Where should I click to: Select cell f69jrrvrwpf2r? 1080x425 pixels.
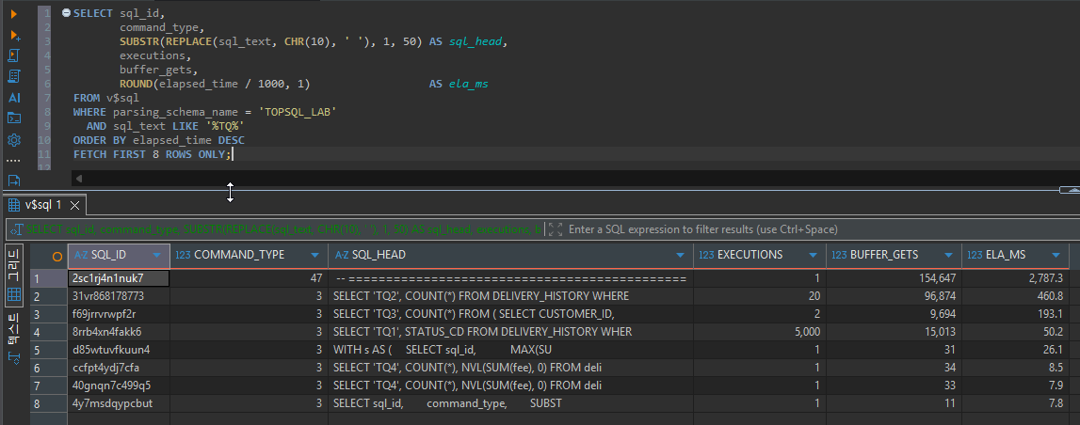click(119, 314)
